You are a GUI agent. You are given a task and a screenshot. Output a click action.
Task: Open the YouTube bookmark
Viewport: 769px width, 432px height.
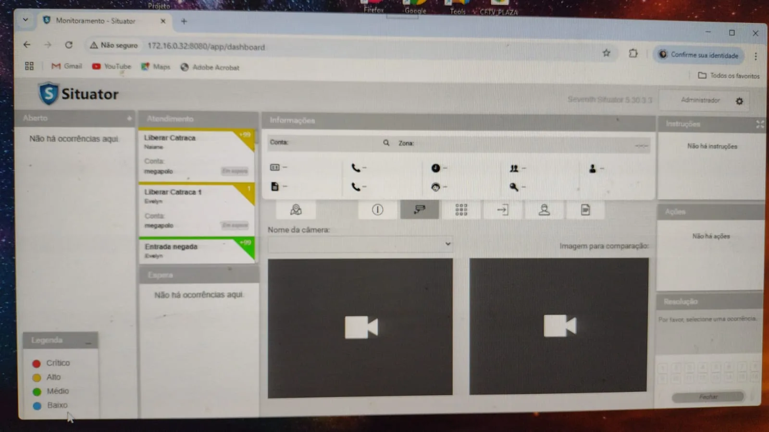coord(112,67)
